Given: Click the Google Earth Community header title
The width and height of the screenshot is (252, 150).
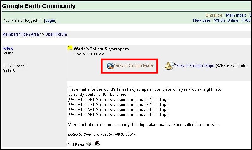Looking at the screenshot, I should [x=39, y=6].
